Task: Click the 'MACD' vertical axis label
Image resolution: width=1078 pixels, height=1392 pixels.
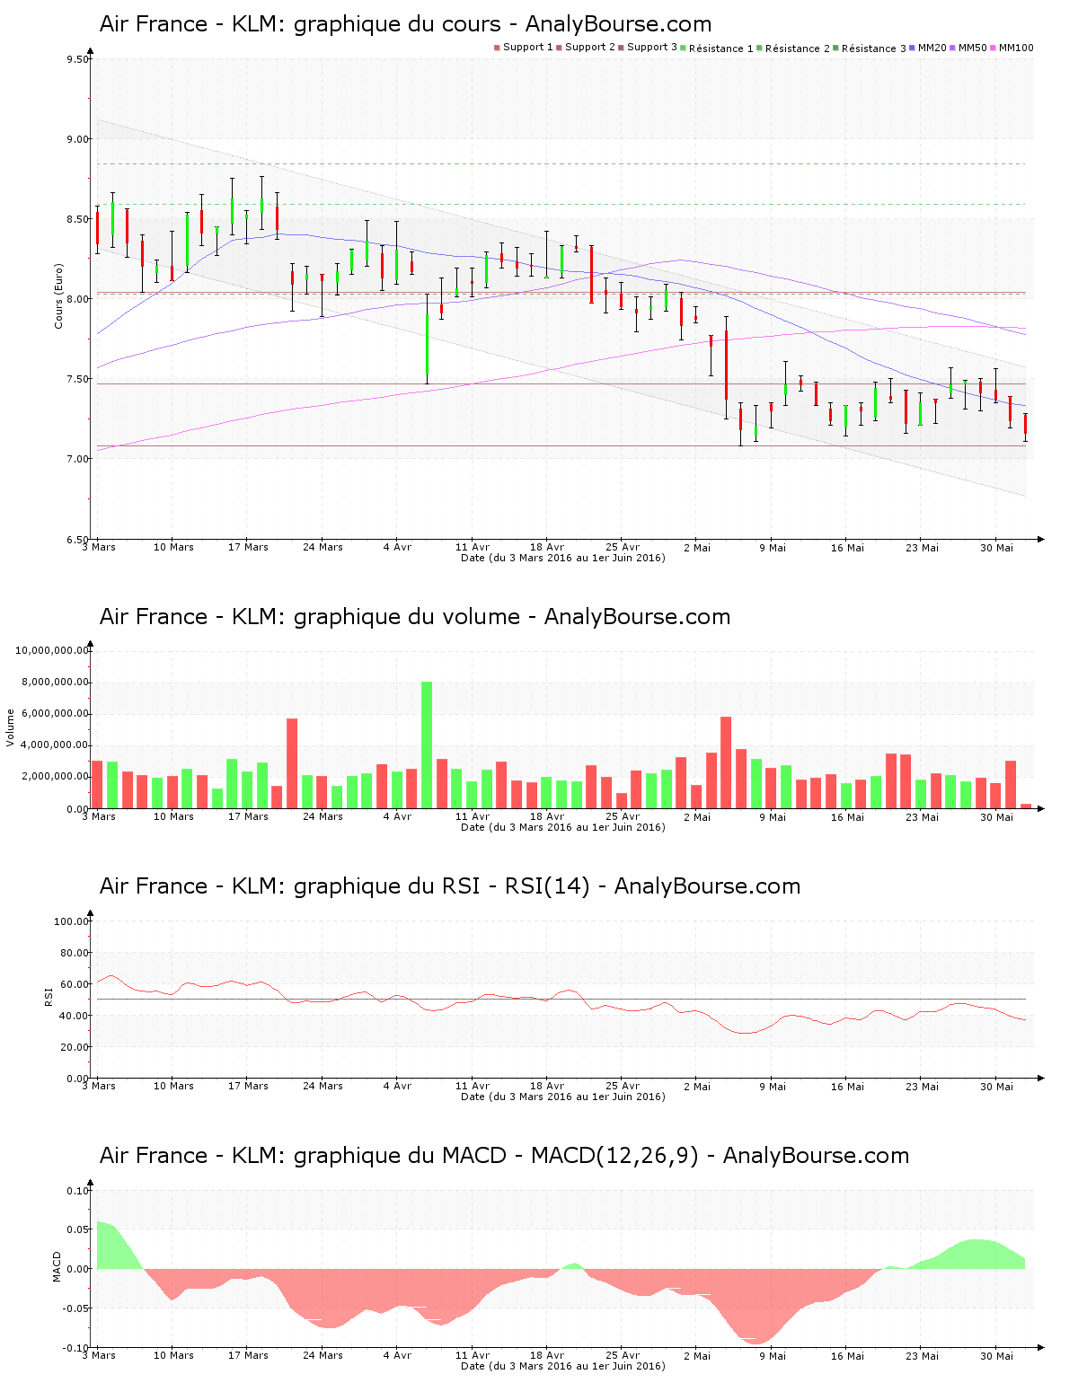Action: click(x=57, y=1266)
